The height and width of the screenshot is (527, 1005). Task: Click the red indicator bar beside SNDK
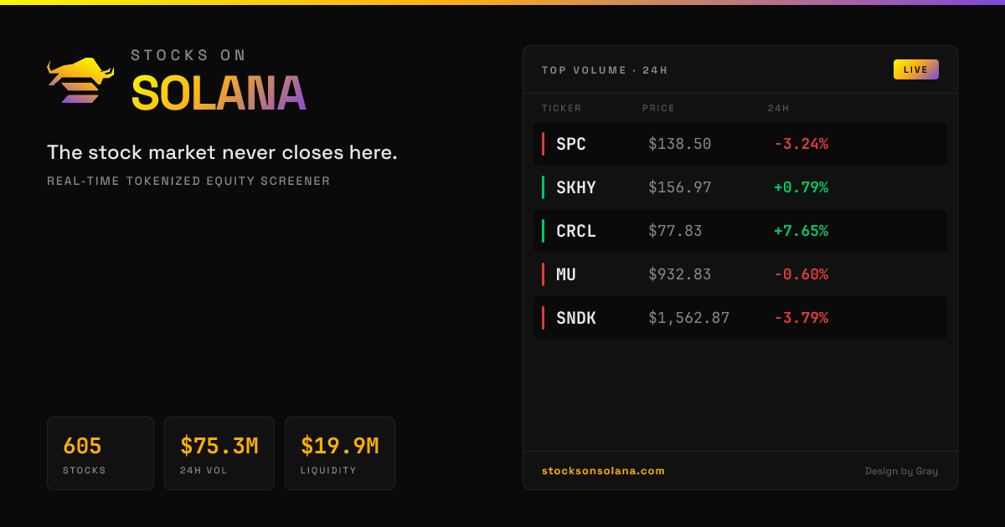pos(543,318)
